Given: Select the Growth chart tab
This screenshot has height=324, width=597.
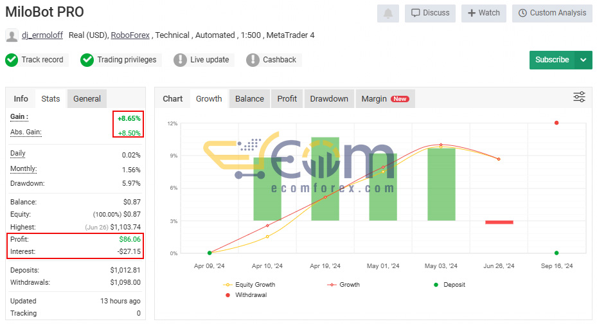Looking at the screenshot, I should tap(209, 98).
